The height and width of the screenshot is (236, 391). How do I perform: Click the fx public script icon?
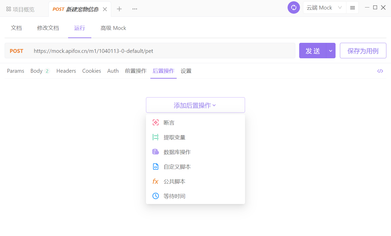tap(155, 181)
